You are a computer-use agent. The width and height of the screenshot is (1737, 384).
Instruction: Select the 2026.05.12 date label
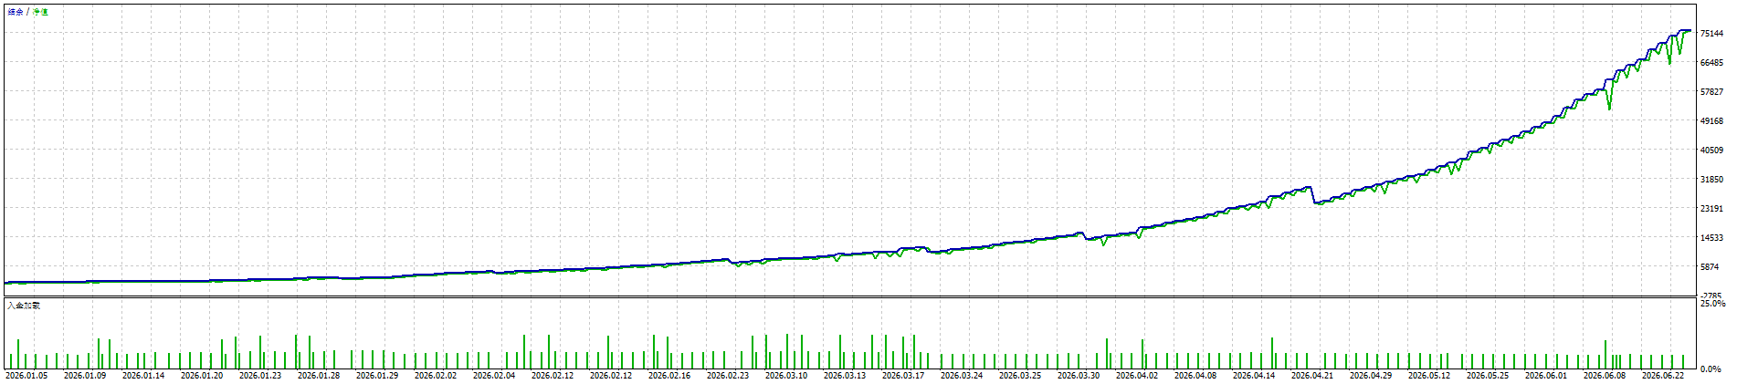(1429, 375)
